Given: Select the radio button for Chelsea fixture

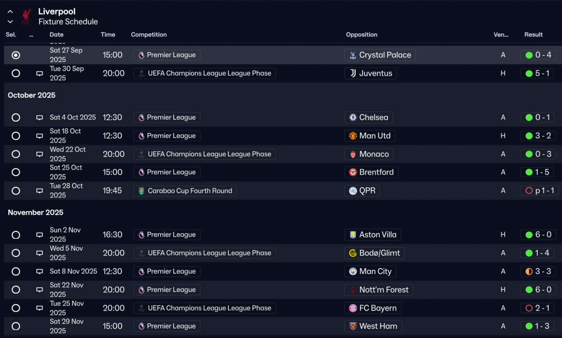Looking at the screenshot, I should point(16,118).
